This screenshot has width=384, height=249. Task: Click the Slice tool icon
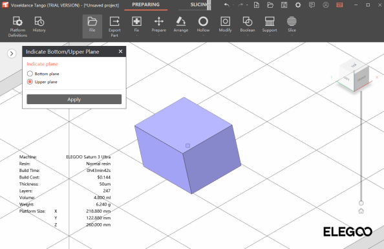click(292, 25)
